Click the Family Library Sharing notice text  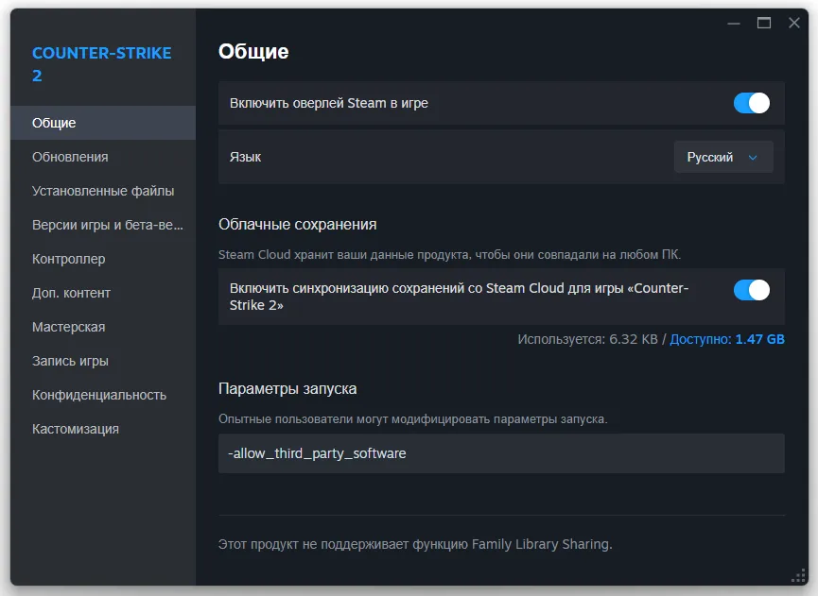coord(415,544)
